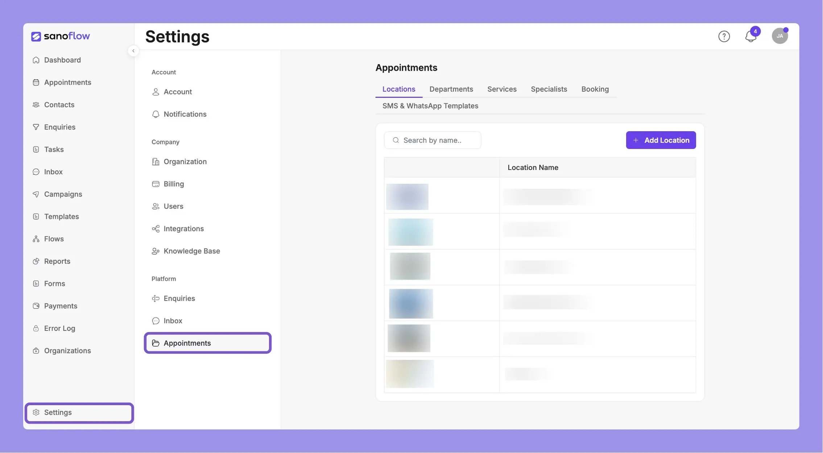Open Account settings
The image size is (823, 453).
(x=178, y=92)
